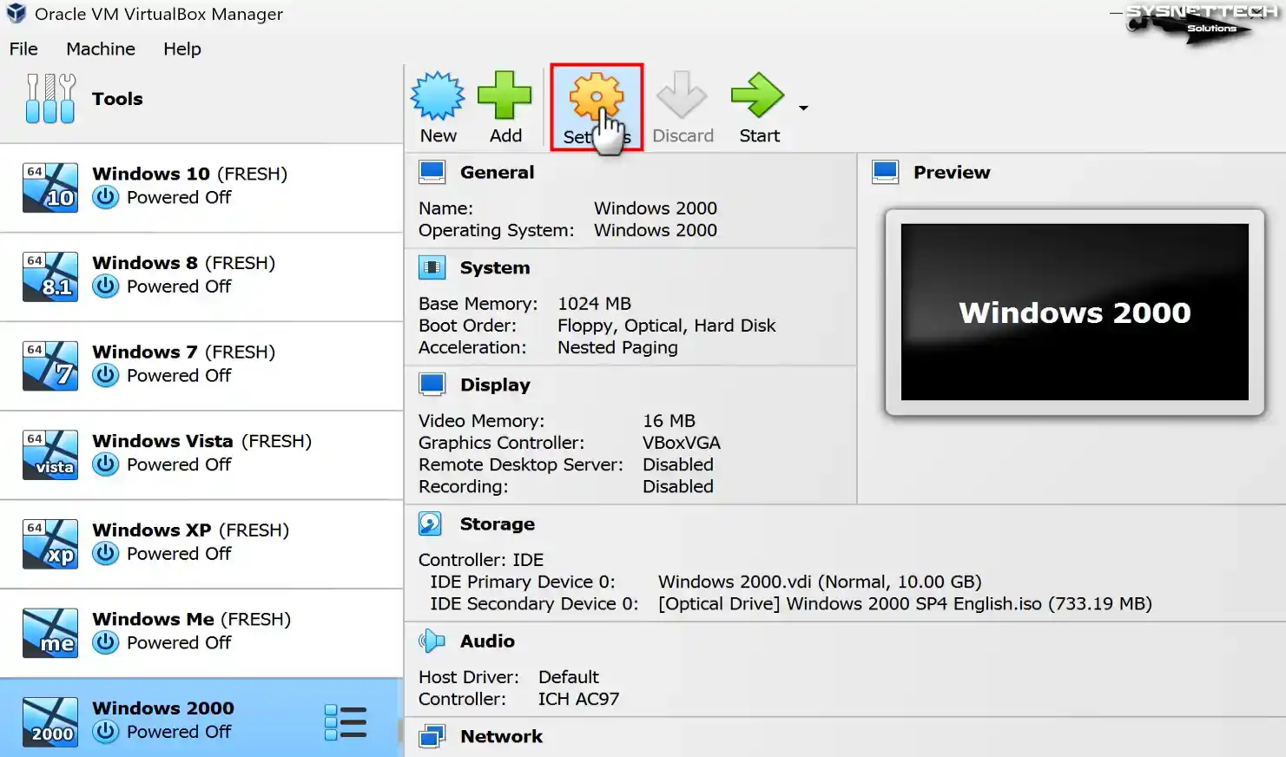Click the Windows 7 power state icon
This screenshot has width=1286, height=757.
pos(106,376)
